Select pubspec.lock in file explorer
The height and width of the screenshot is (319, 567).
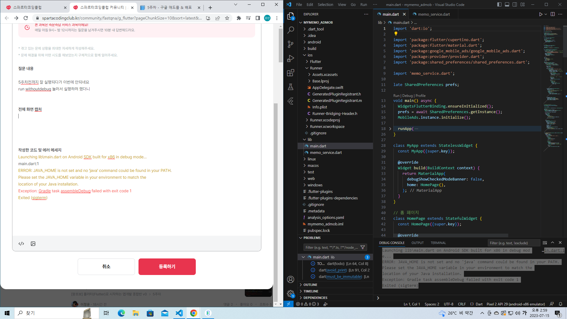click(319, 231)
